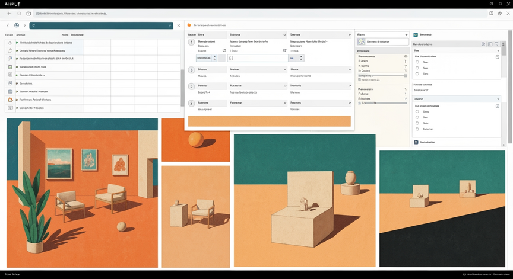Click the middle of three header icons in right panel
Viewport: 513px width, 279px height.
[x=490, y=44]
